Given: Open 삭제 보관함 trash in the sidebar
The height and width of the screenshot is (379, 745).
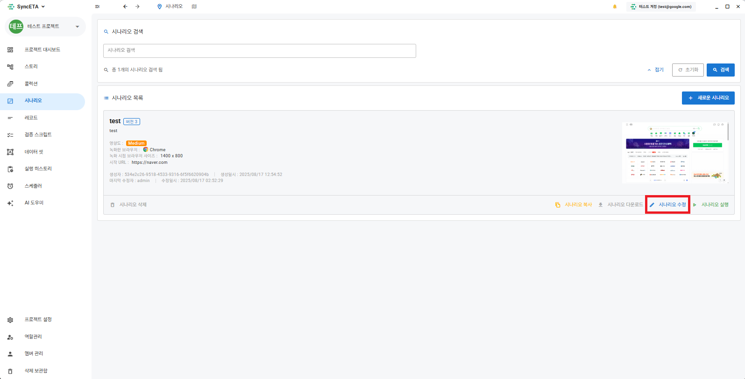Looking at the screenshot, I should coord(36,371).
